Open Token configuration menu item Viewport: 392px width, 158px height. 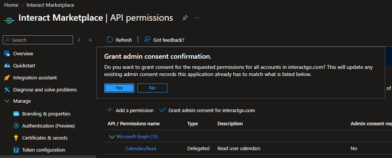click(44, 150)
